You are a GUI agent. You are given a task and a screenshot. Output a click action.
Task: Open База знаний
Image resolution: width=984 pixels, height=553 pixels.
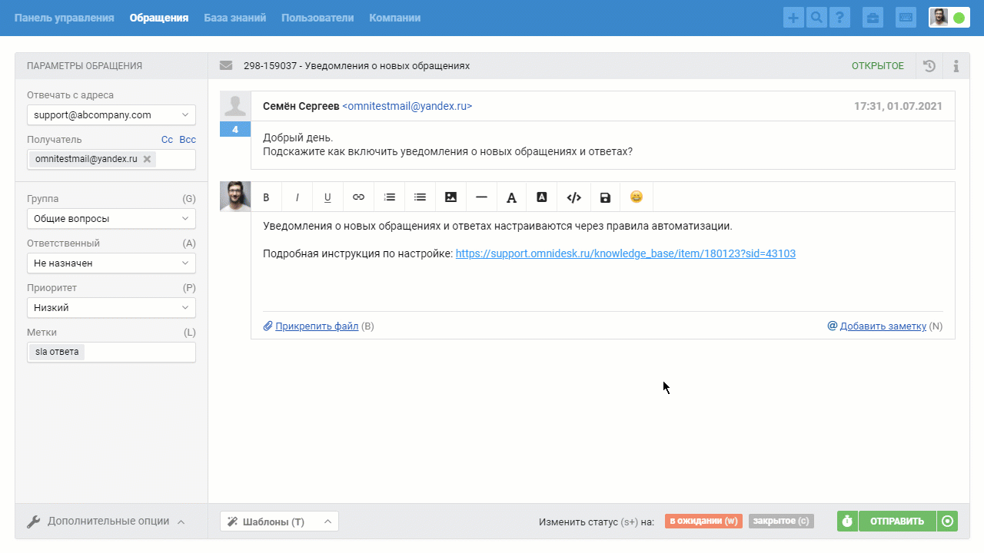pos(235,18)
